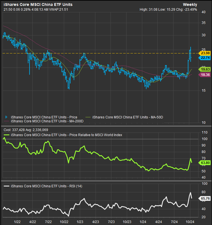Screen dimensions: 212x225
Task: Click the green line swatch for Price Relative
Action: tap(6, 135)
